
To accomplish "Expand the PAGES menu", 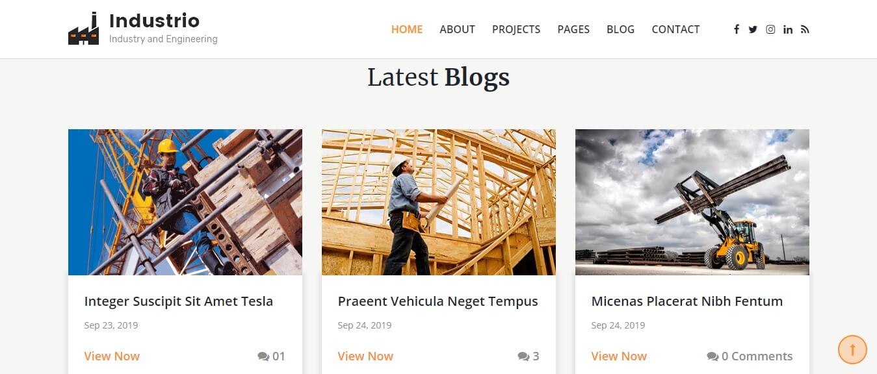I will click(x=573, y=29).
